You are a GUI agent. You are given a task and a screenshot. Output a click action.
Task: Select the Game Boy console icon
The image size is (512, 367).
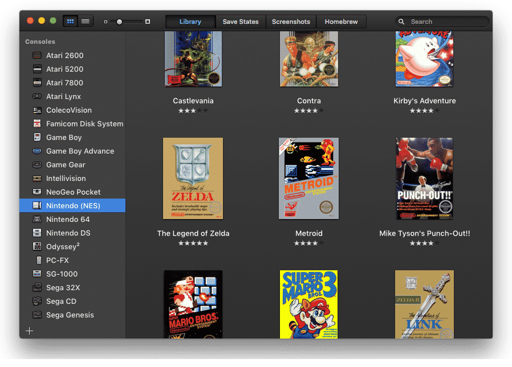tap(36, 137)
